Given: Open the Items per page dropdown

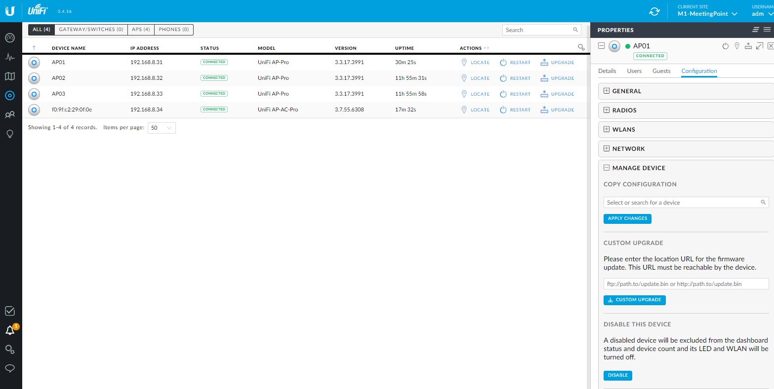Looking at the screenshot, I should [162, 128].
